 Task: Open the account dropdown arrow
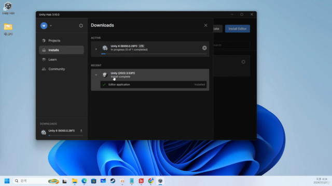coord(51,26)
